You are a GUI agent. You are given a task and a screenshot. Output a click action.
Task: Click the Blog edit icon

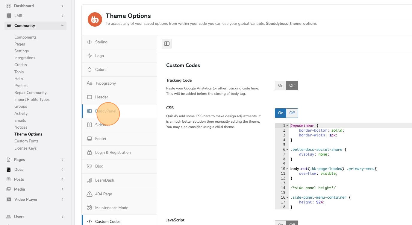tap(89, 166)
